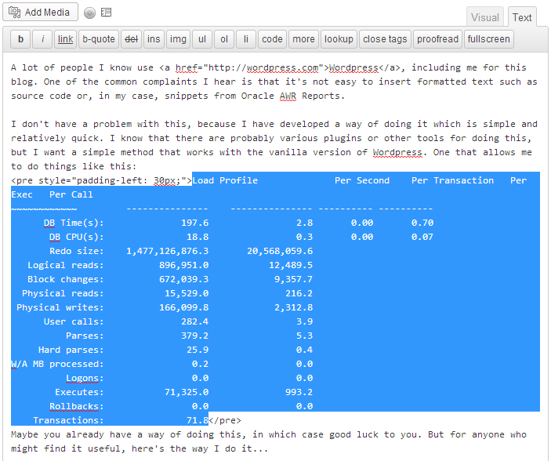
Task: Apply bold with the b button
Action: (x=20, y=39)
